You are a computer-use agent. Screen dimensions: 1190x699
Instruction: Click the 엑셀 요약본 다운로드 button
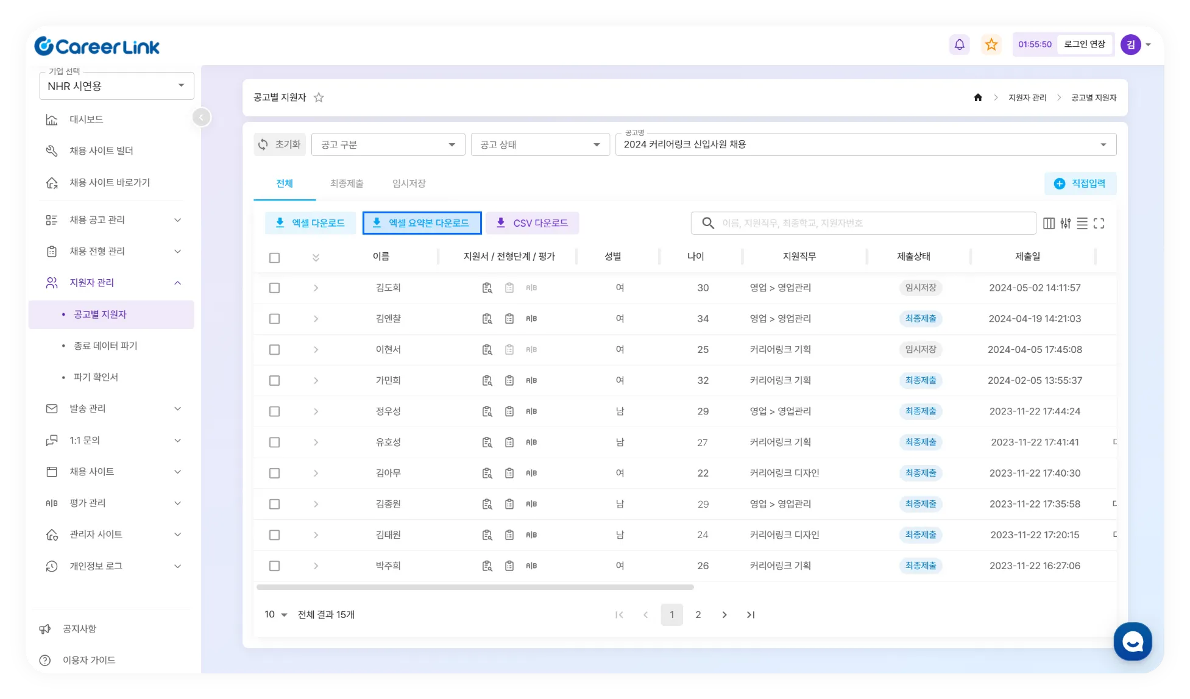(x=422, y=223)
